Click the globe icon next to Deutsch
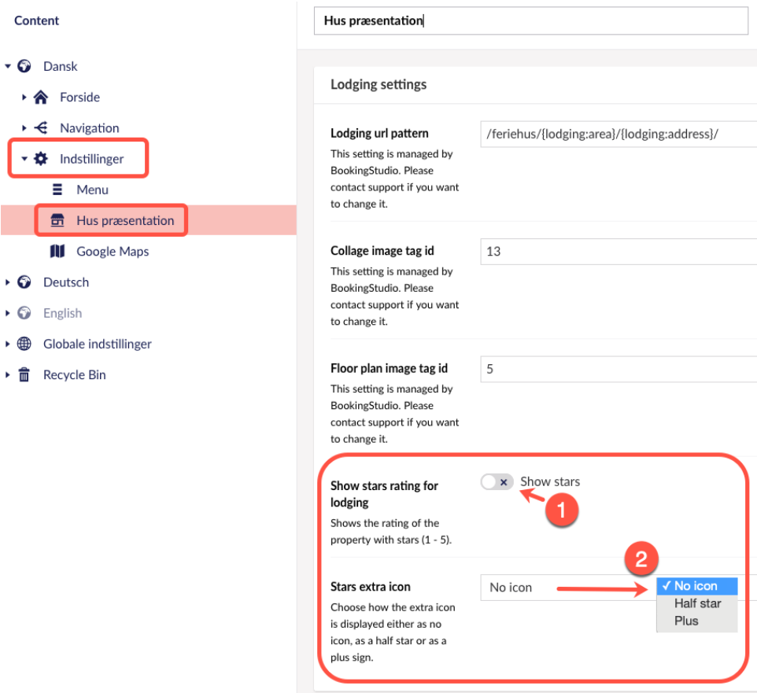This screenshot has width=757, height=693. coord(24,282)
